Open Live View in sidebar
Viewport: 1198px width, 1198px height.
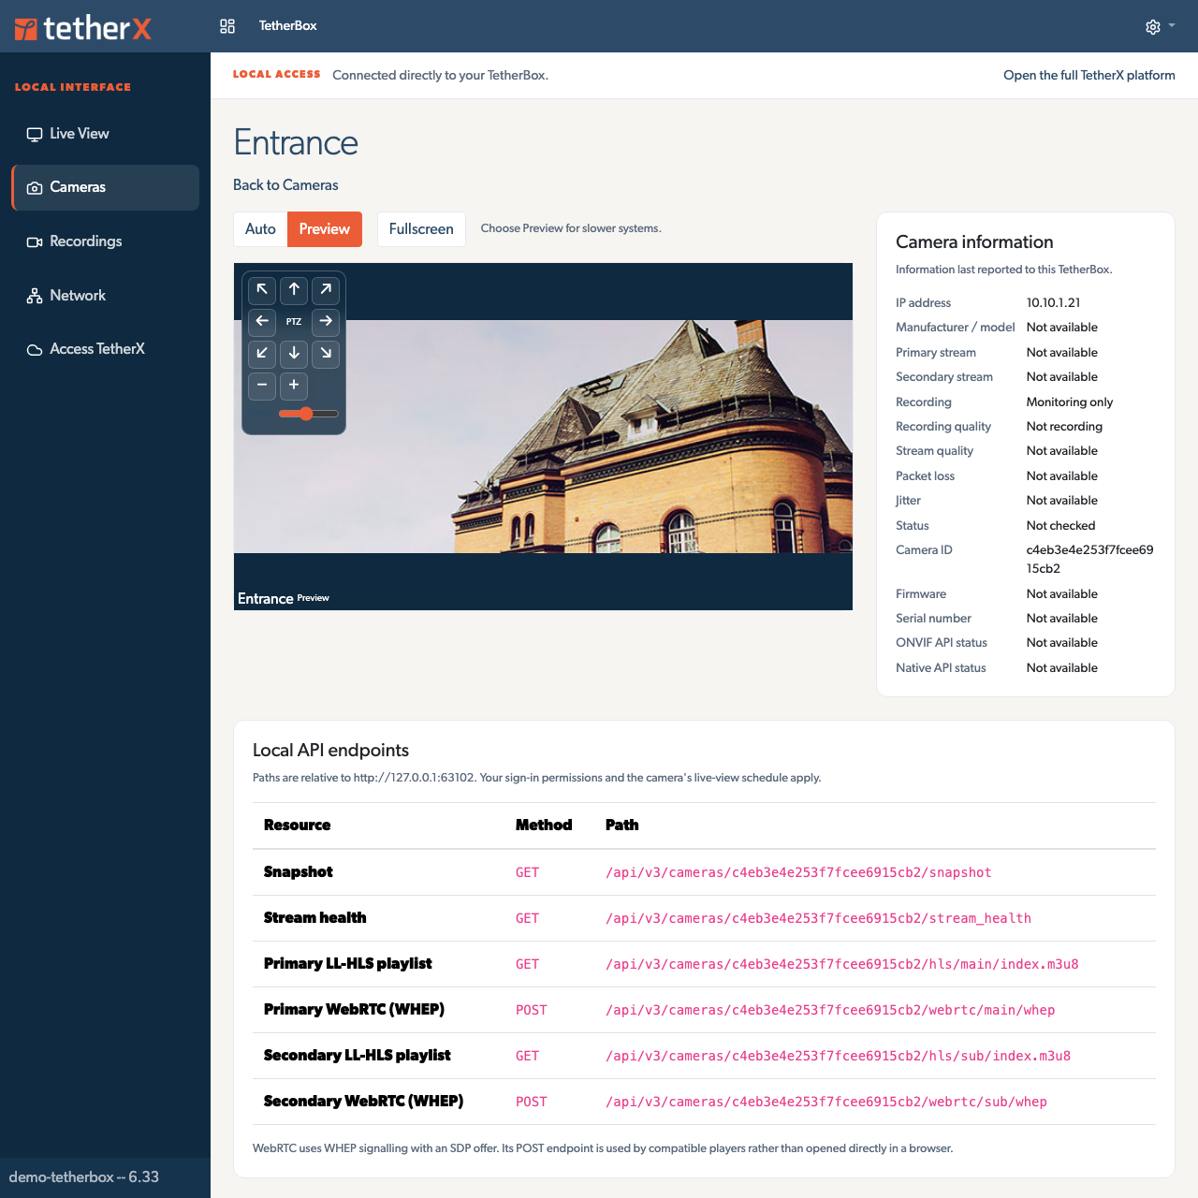[x=105, y=134]
